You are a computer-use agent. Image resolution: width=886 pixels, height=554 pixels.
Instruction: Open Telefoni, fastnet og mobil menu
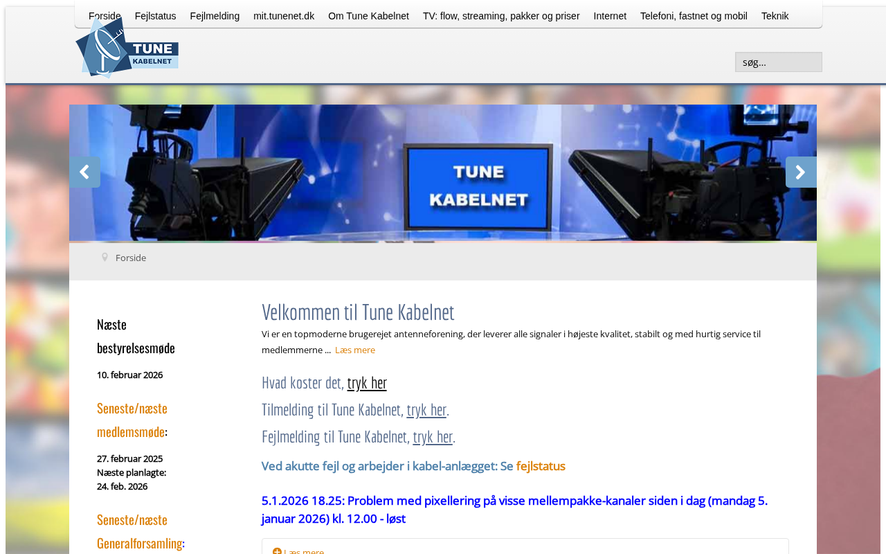click(x=694, y=16)
